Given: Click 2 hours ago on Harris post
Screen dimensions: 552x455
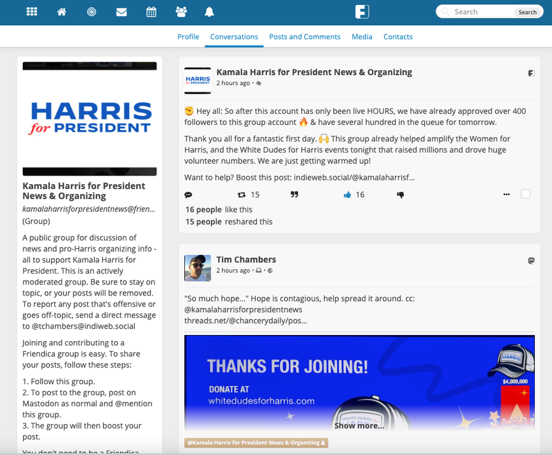Looking at the screenshot, I should [x=233, y=83].
